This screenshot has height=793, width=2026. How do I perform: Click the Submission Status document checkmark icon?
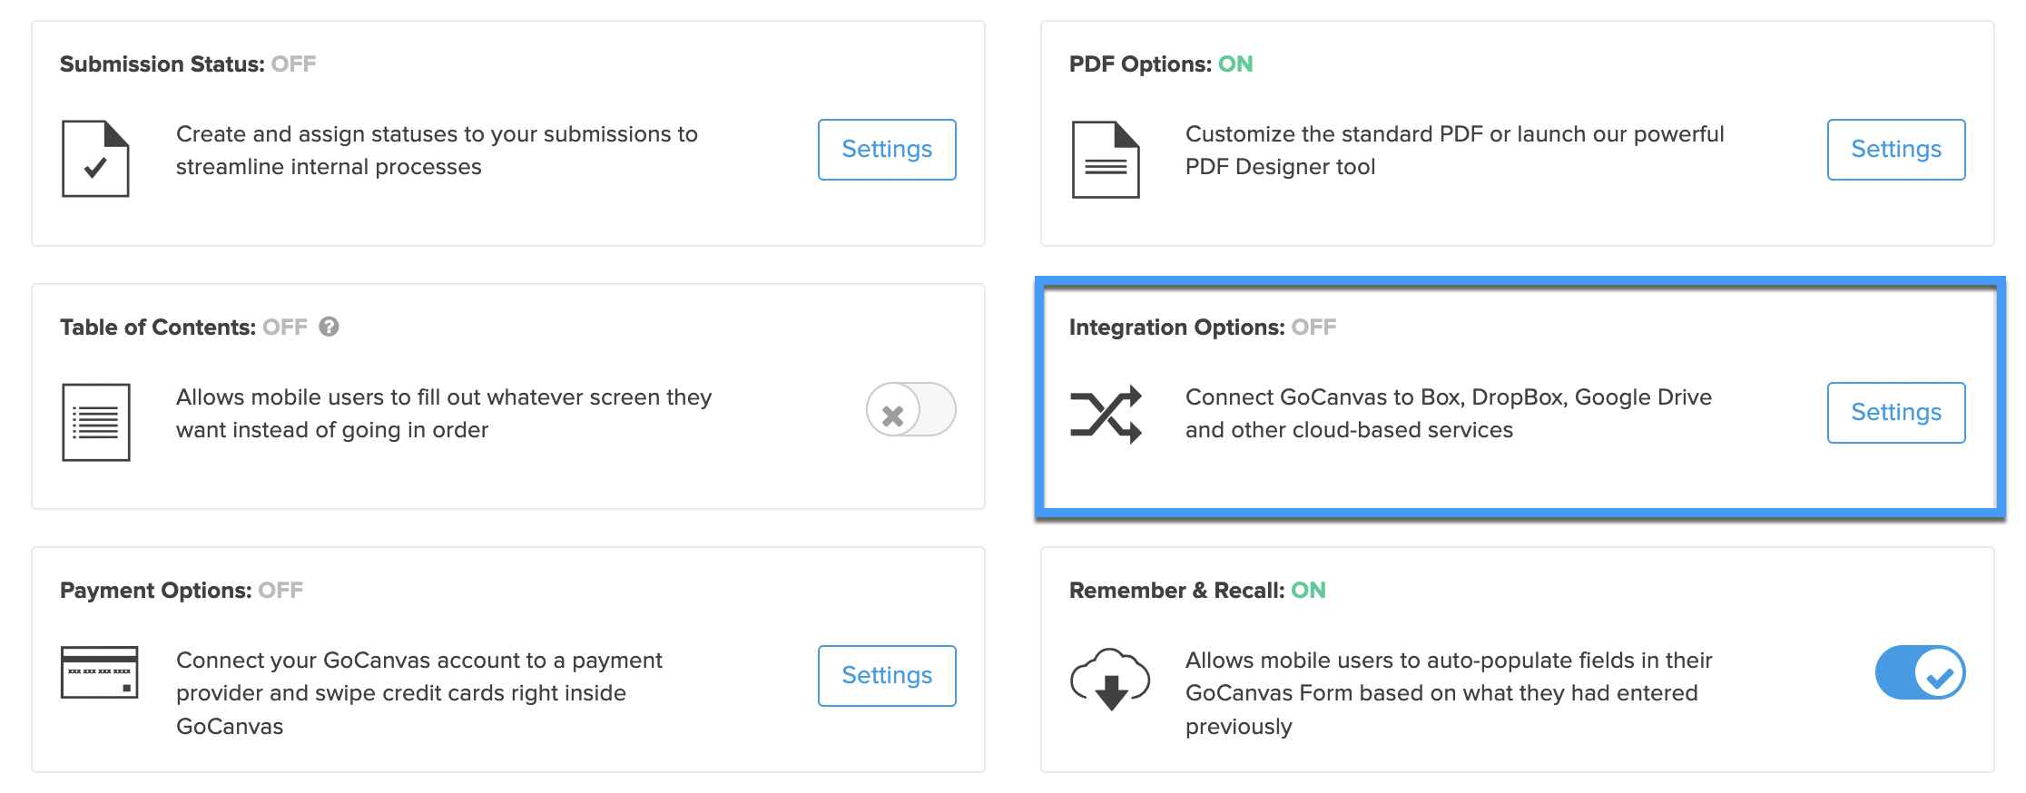pyautogui.click(x=93, y=157)
